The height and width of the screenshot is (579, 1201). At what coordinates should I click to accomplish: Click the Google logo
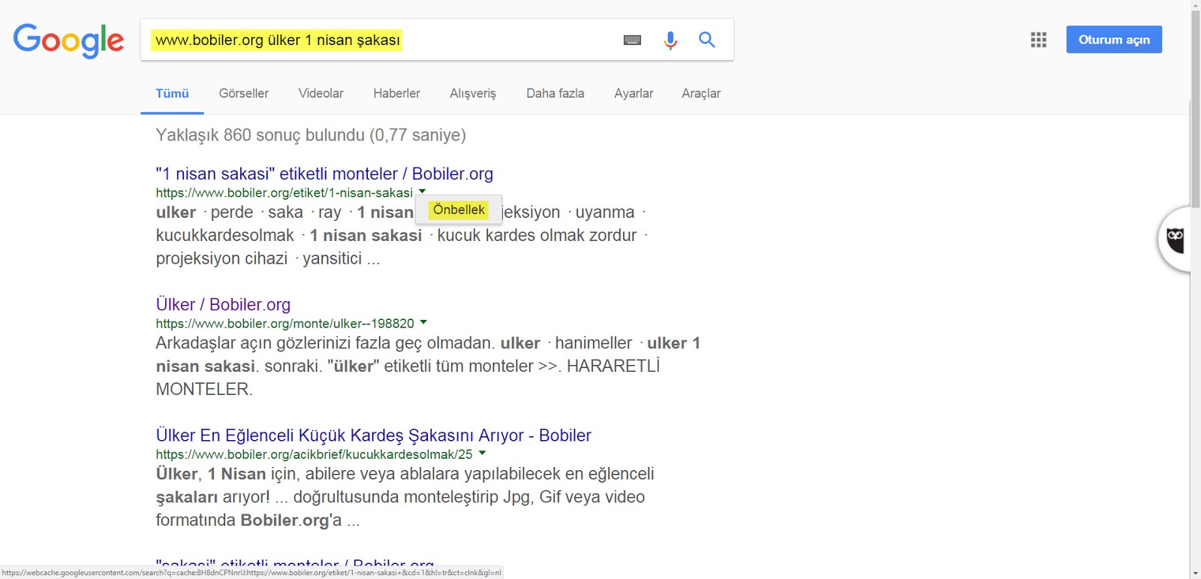click(68, 41)
